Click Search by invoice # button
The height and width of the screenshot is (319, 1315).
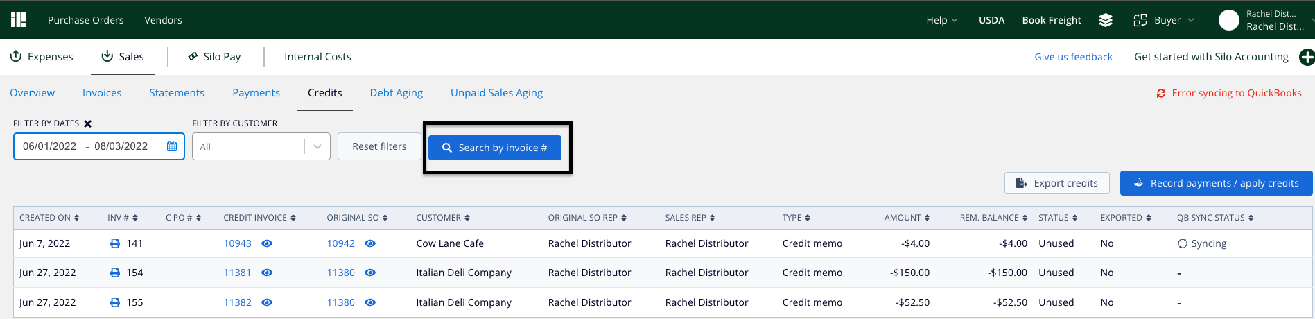point(495,148)
